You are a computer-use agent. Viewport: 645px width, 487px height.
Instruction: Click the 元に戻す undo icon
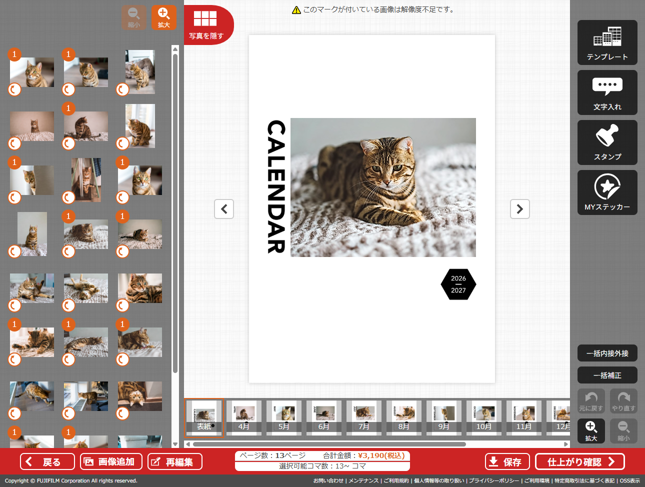[591, 401]
